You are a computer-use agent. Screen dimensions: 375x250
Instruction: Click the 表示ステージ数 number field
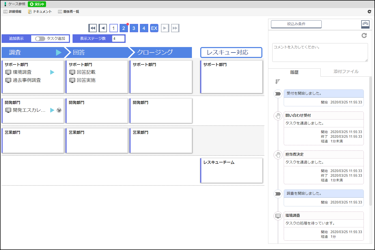[118, 39]
